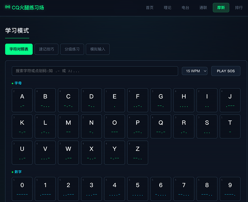Open the 模拟输入 tab
Image resolution: width=248 pixels, height=202 pixels.
(98, 49)
